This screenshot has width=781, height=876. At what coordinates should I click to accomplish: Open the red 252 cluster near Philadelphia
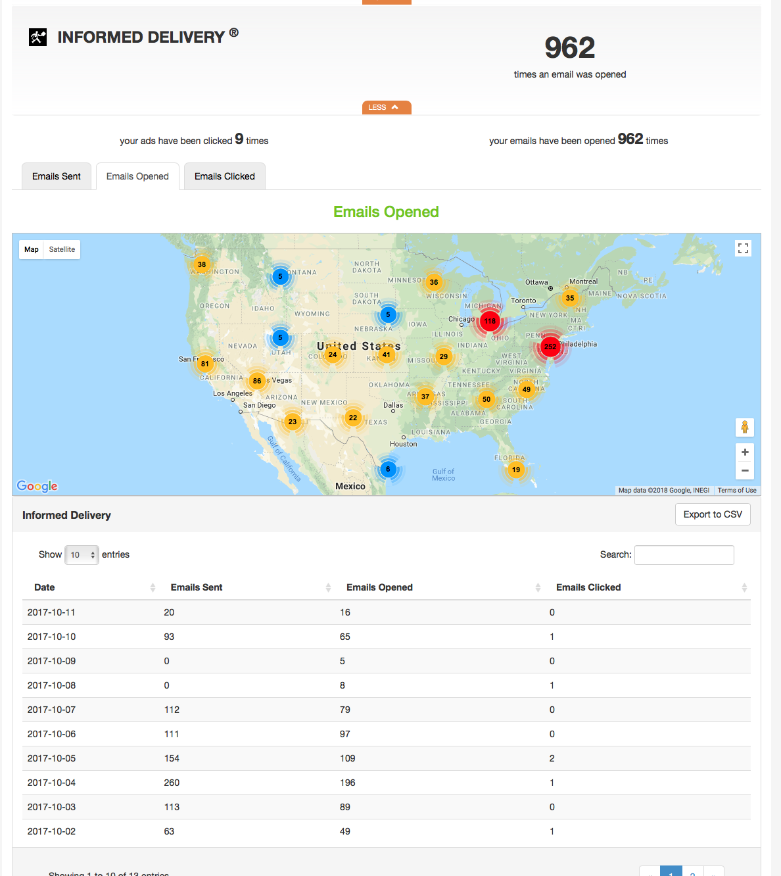550,347
